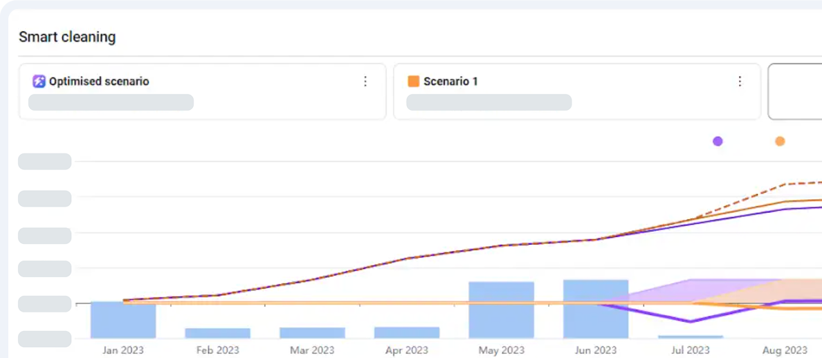822x358 pixels.
Task: Click the Jan 2023 axis label
Action: point(123,350)
